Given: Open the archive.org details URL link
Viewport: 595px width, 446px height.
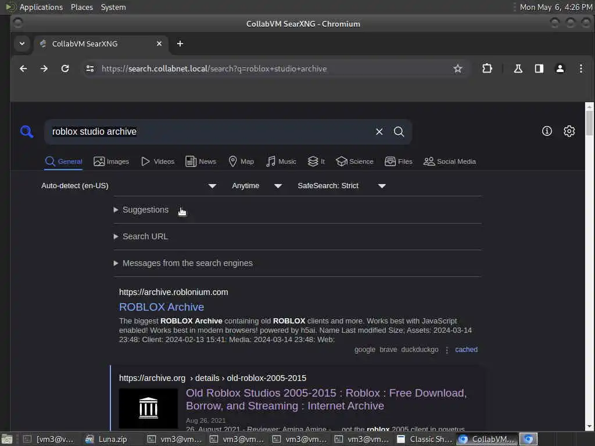Looking at the screenshot, I should tap(213, 378).
